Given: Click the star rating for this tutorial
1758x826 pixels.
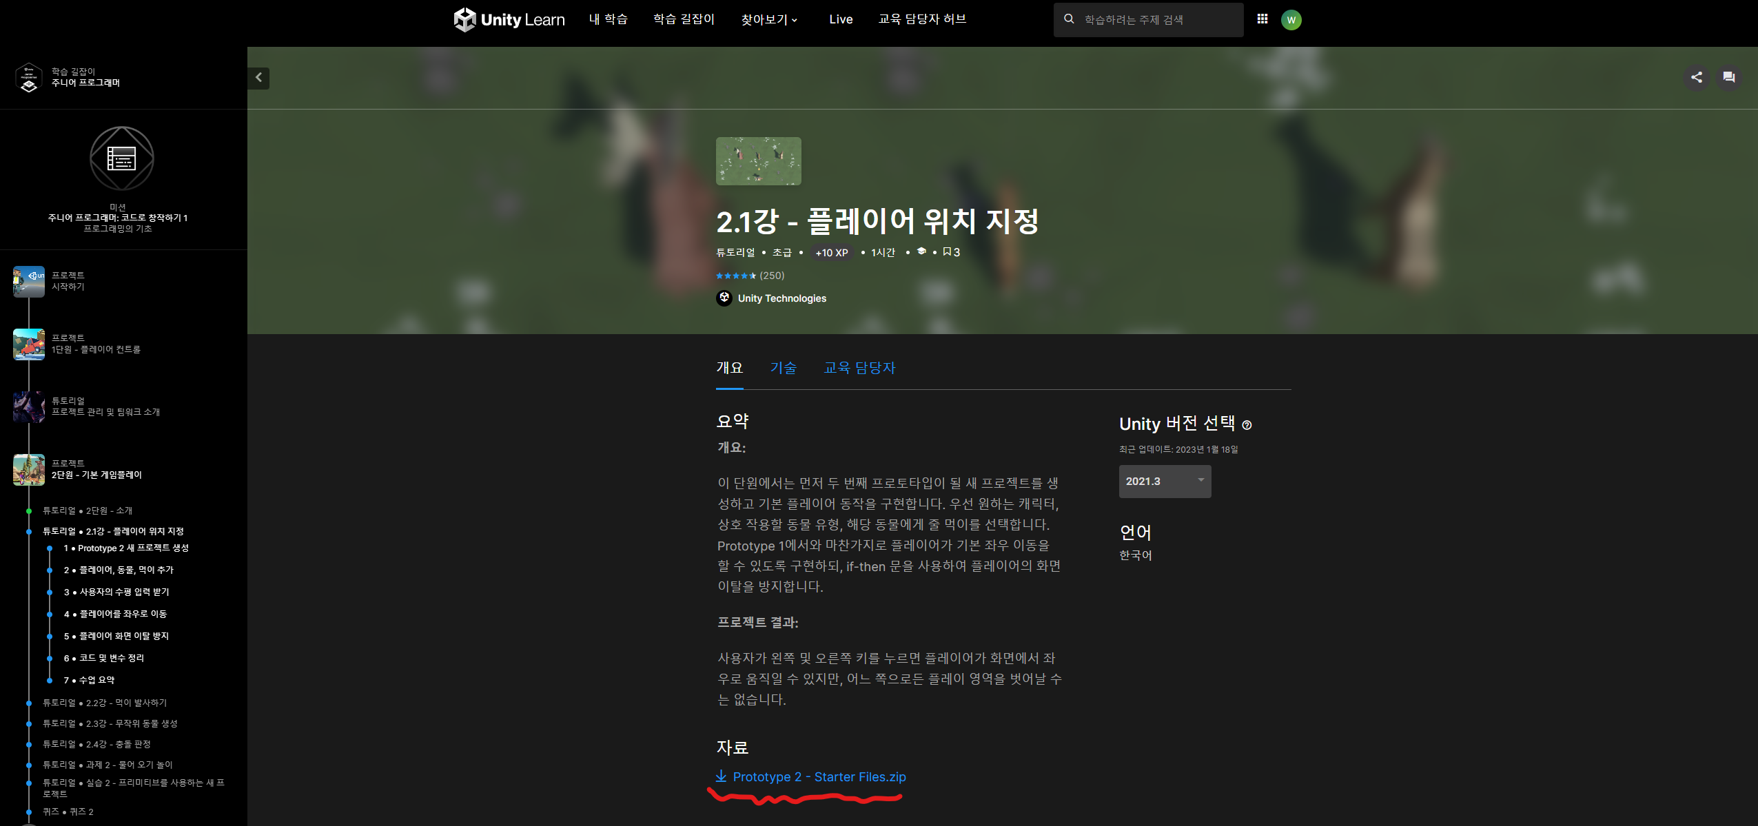Looking at the screenshot, I should tap(735, 276).
